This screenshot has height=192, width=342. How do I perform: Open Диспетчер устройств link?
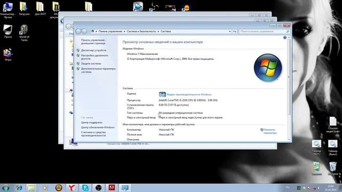click(x=94, y=50)
